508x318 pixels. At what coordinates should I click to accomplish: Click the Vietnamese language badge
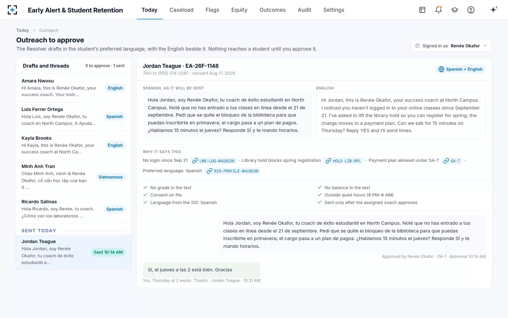pos(110,177)
